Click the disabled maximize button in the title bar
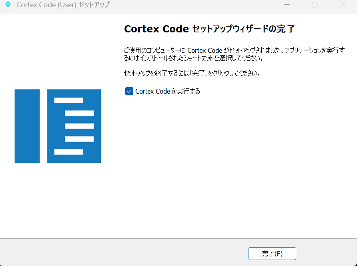This screenshot has height=266, width=357. [315, 5]
